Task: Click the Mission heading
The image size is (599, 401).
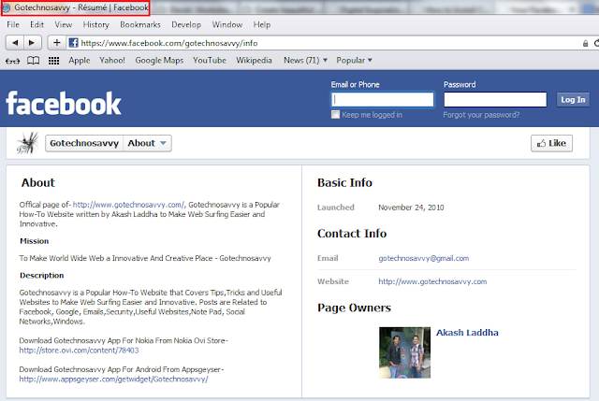Action: 35,241
